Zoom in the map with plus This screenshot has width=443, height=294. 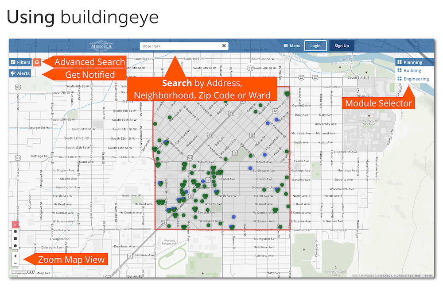click(15, 256)
